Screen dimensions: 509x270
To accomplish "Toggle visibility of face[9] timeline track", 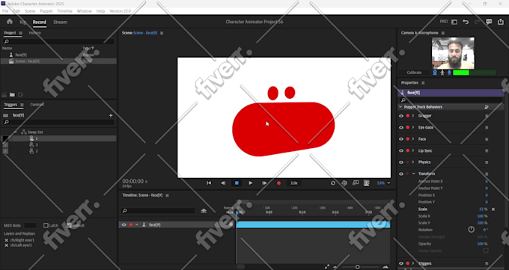I will 124,224.
